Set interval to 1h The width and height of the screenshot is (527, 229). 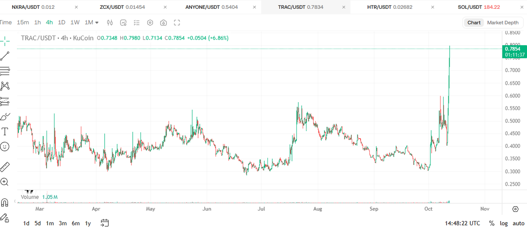pyautogui.click(x=37, y=22)
